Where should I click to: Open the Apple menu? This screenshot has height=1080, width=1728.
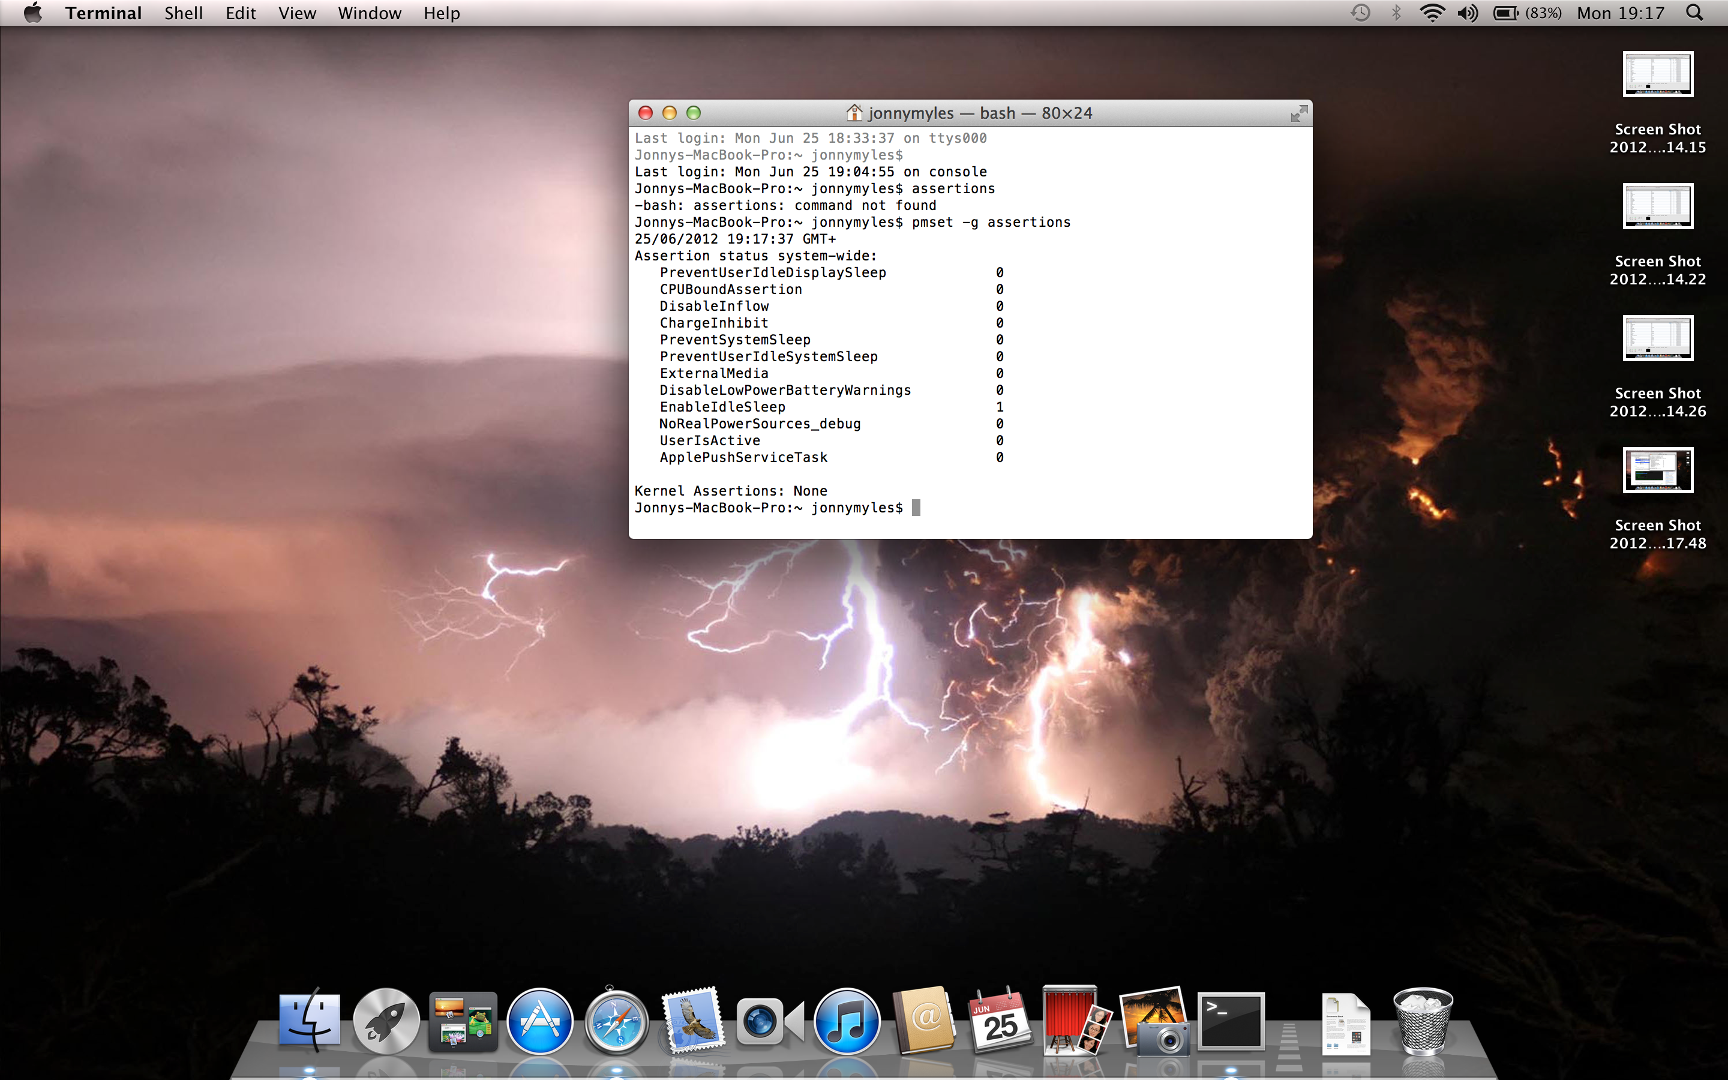pyautogui.click(x=33, y=13)
